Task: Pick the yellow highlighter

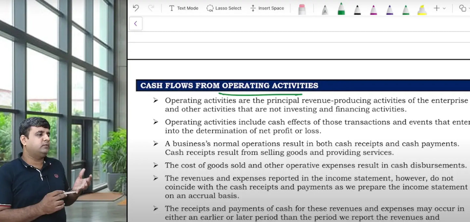Action: tap(422, 10)
